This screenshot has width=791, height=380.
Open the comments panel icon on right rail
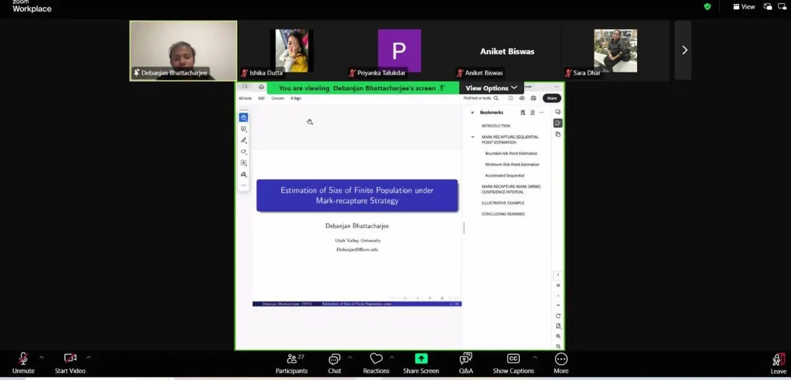coord(558,112)
